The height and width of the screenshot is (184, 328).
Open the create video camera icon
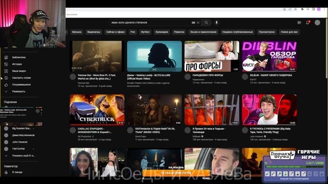coord(299,22)
